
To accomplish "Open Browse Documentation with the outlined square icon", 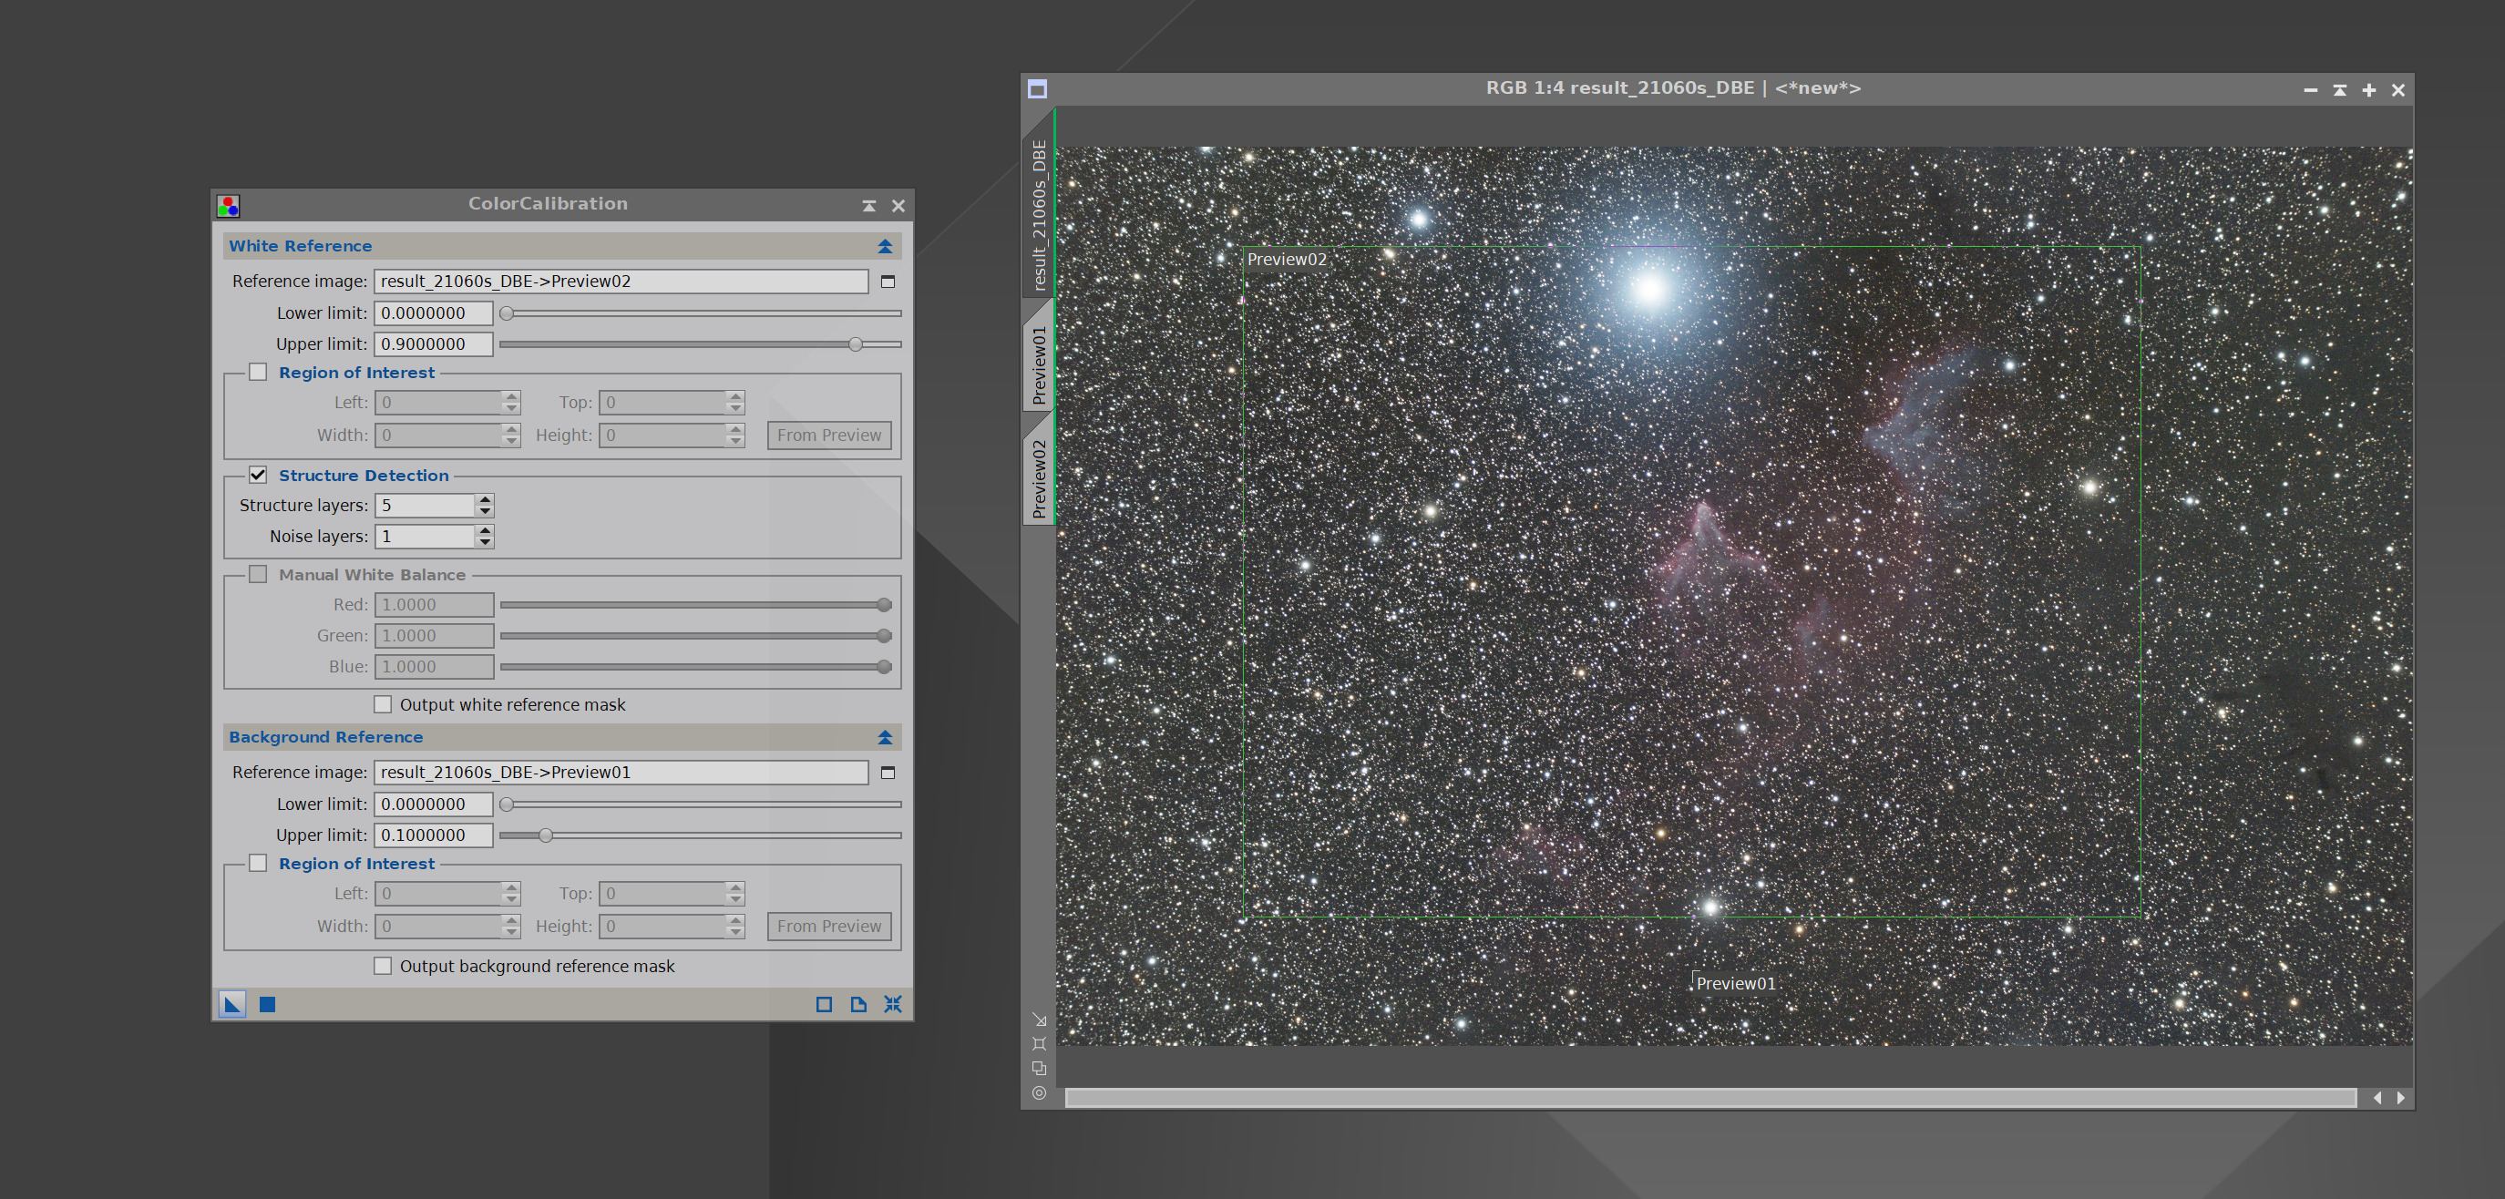I will coord(824,1003).
